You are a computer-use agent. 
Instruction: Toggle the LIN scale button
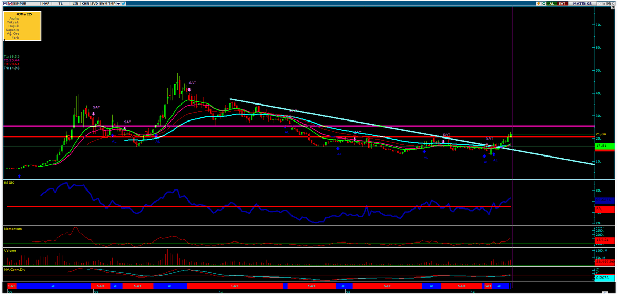[x=75, y=4]
